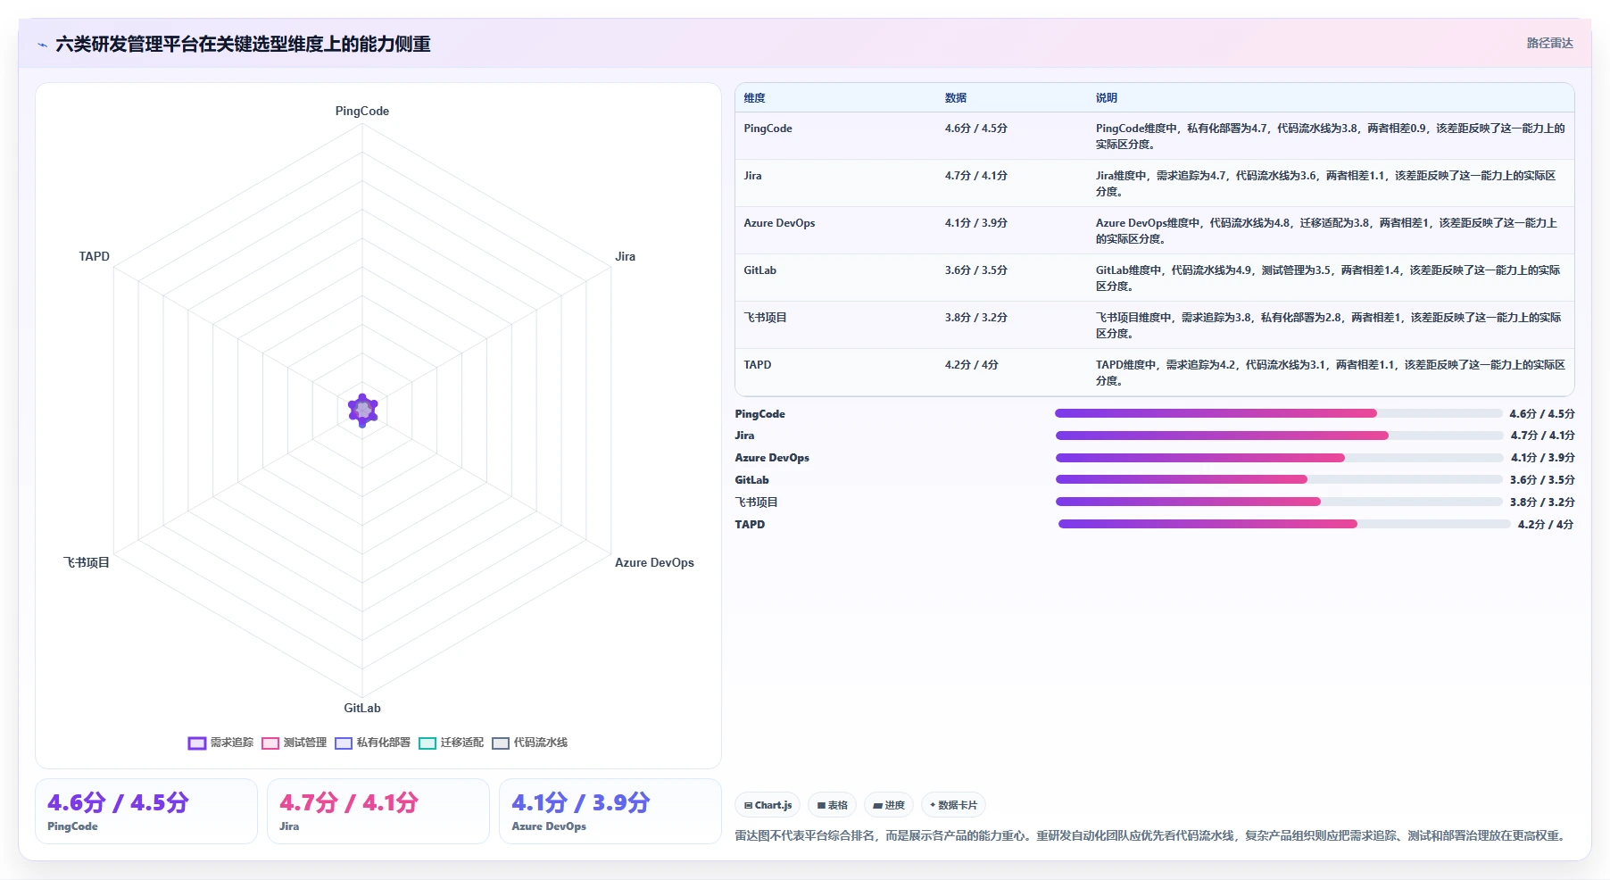Click the footnote starting 雷达图不代表平台综合排名

pos(1151,836)
